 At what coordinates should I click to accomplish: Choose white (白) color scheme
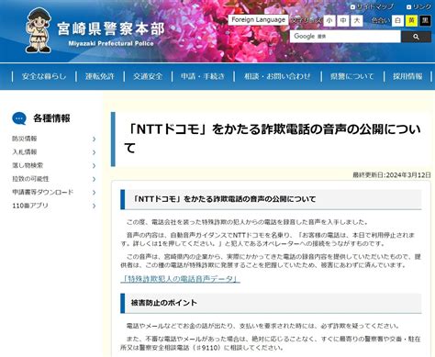coord(397,20)
